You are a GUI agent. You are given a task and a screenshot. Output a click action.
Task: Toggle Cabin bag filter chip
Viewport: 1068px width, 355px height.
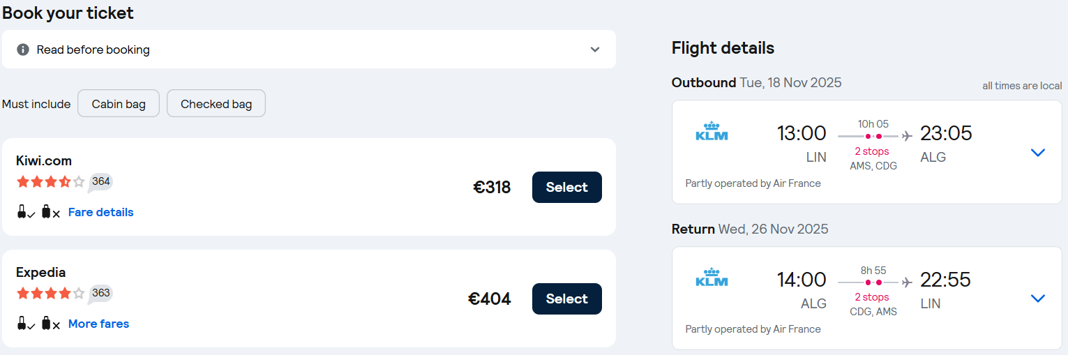(119, 104)
